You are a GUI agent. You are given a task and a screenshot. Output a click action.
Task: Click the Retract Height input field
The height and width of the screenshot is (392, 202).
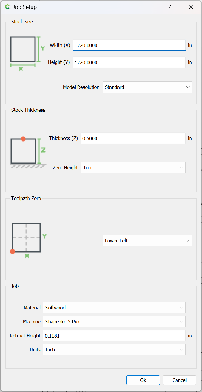114,336
